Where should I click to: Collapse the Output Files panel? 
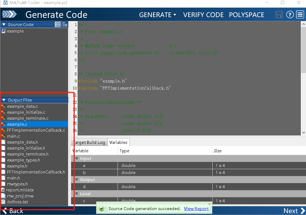4,100
